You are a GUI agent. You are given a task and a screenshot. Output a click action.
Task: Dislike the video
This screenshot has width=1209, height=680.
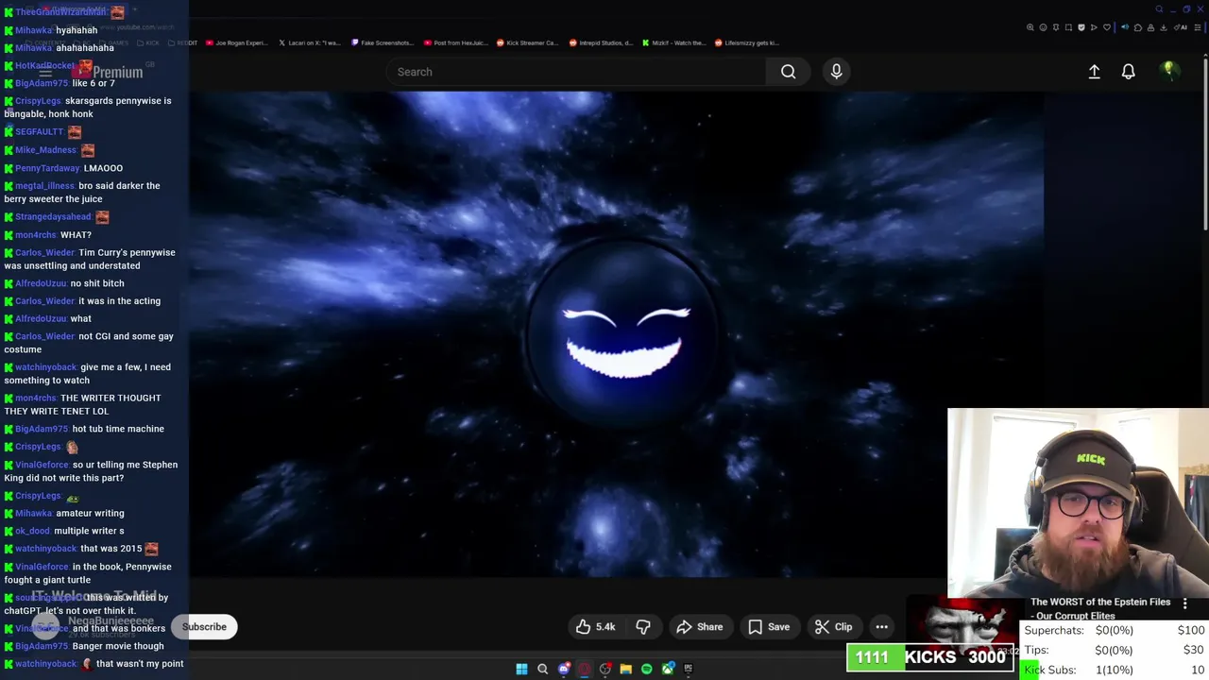(643, 627)
